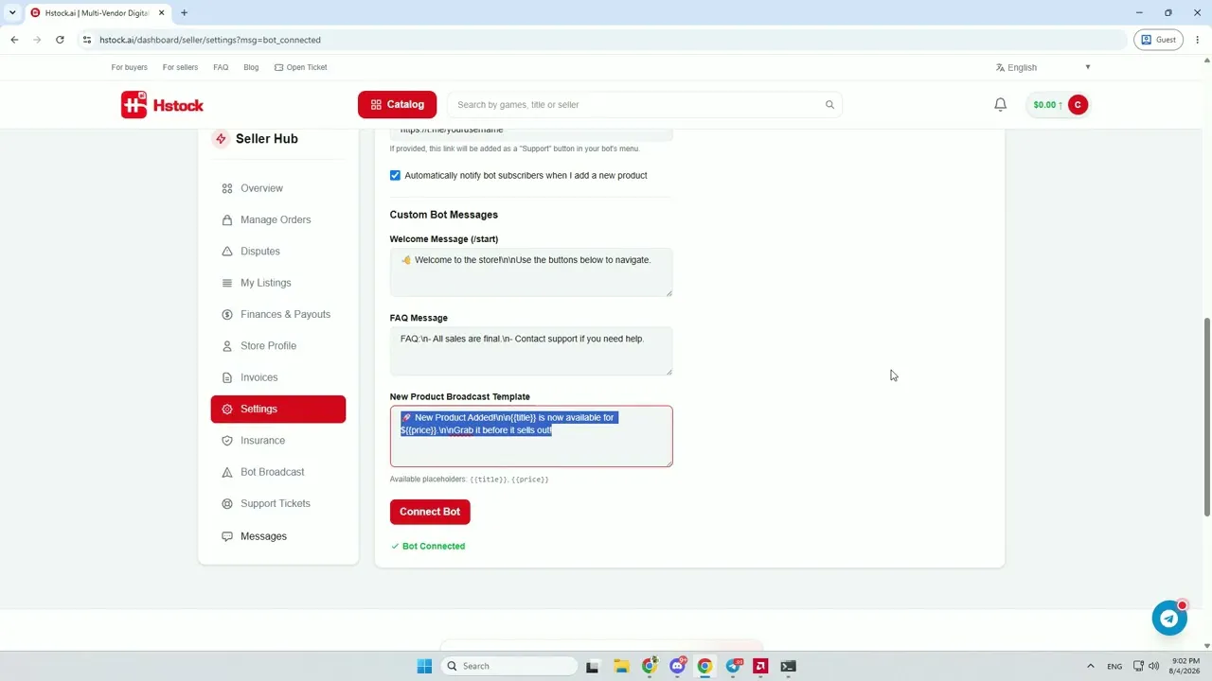Click the Overview grid icon
The width and height of the screenshot is (1212, 681).
(x=227, y=188)
